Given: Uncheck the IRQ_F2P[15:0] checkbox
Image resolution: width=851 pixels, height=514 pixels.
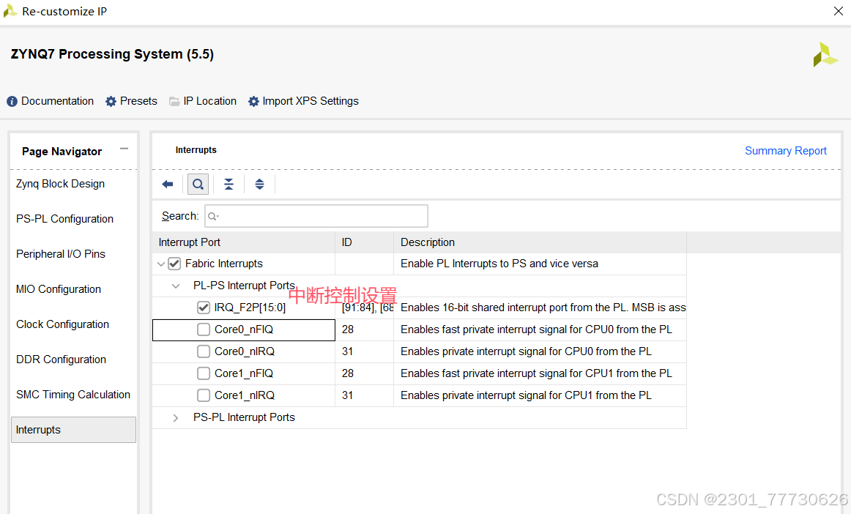Looking at the screenshot, I should 204,308.
